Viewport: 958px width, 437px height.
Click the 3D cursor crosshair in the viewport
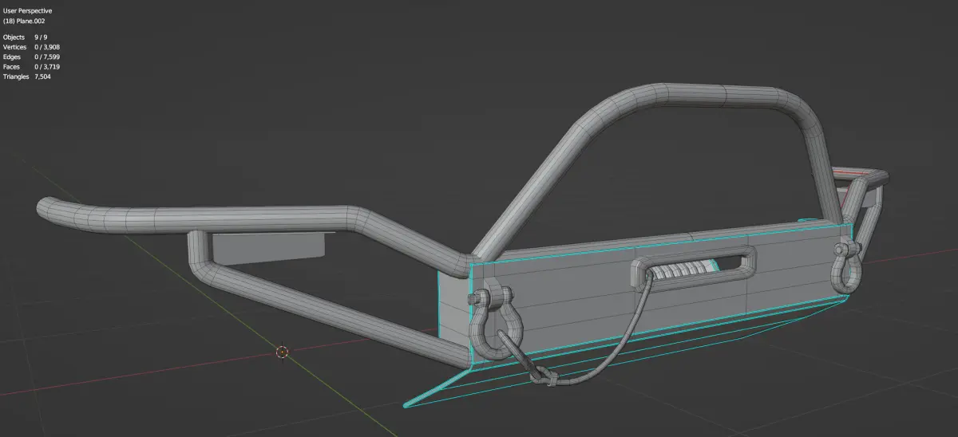click(x=282, y=351)
